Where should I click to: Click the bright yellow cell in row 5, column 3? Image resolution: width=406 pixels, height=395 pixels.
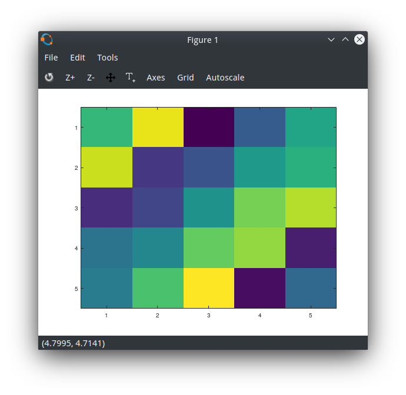point(208,288)
